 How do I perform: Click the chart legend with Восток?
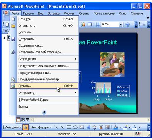123,91
